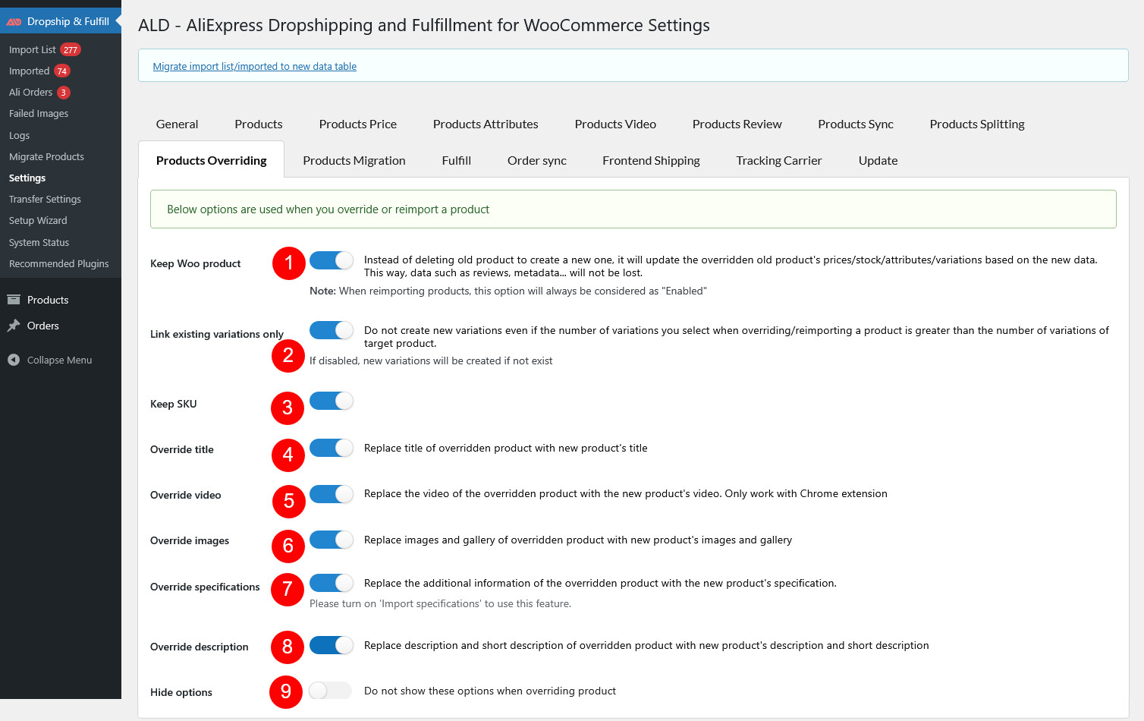Enable the Hide options toggle
The height and width of the screenshot is (721, 1144).
(331, 690)
